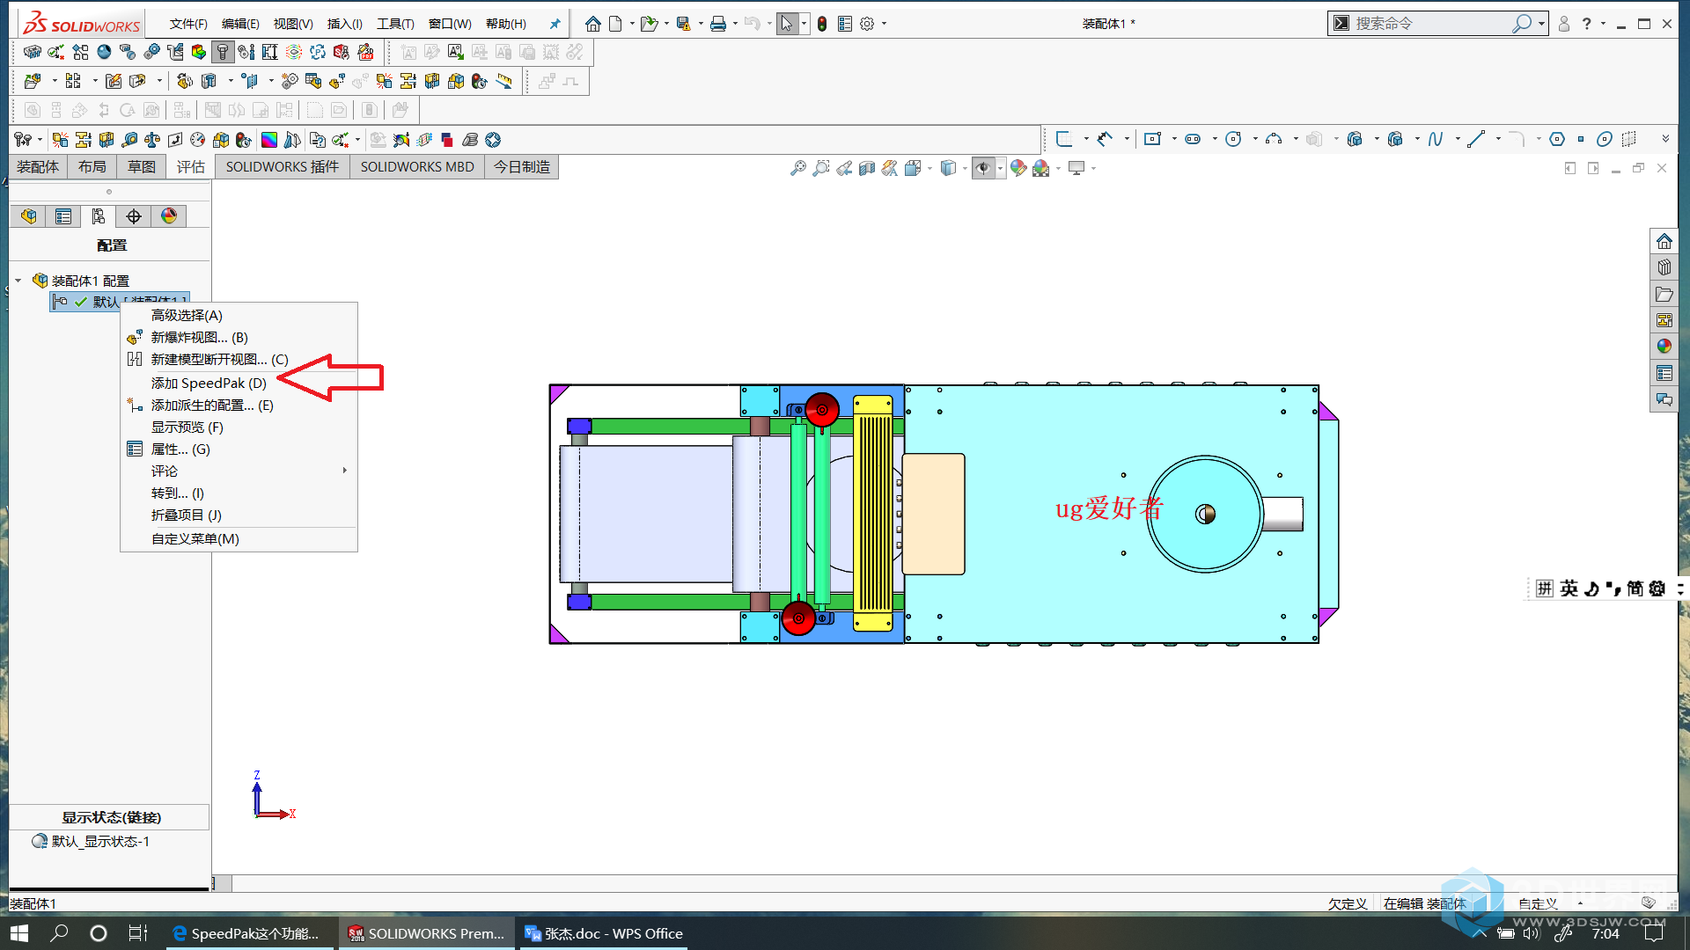Click the Print icon
The width and height of the screenshot is (1690, 950).
(x=718, y=24)
